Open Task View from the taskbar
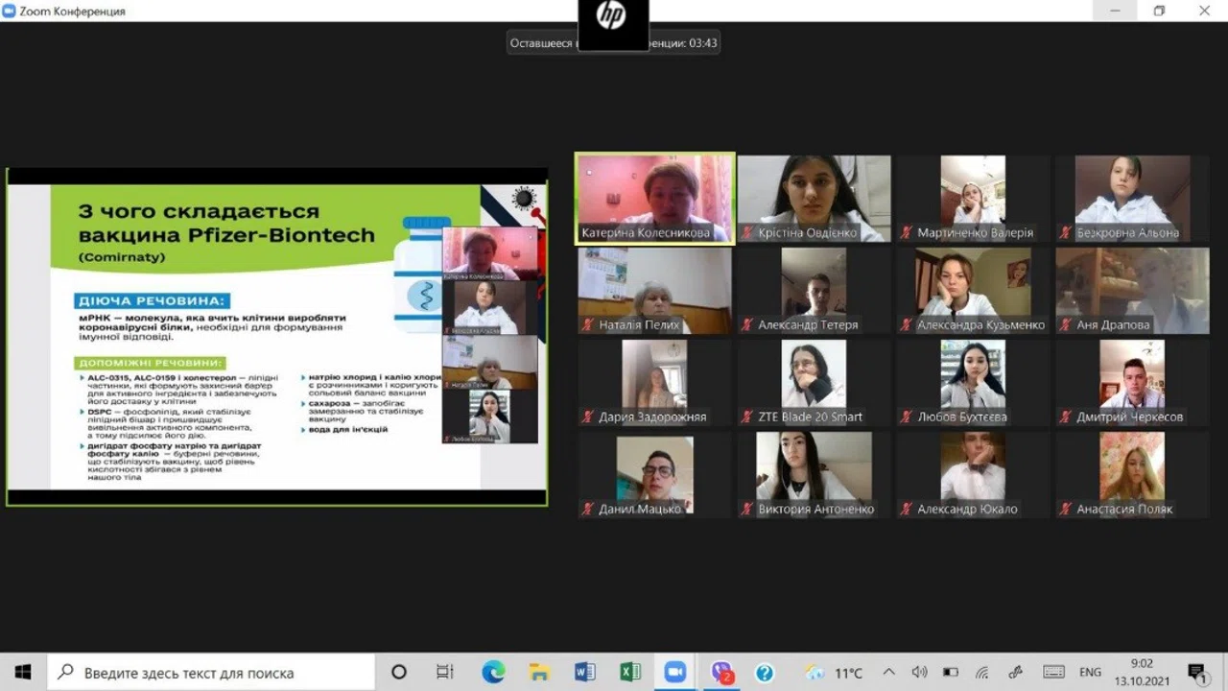1228x691 pixels. coord(444,672)
